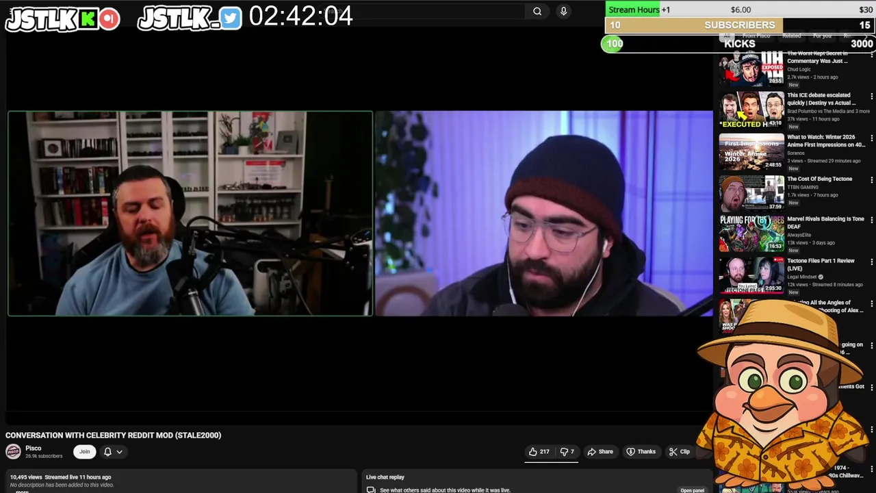Click the Clip scissors button
This screenshot has width=876, height=493.
680,451
